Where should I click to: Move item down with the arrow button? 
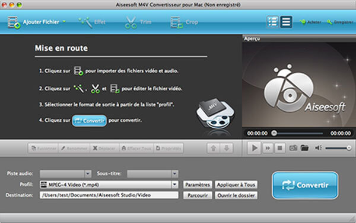click(227, 148)
